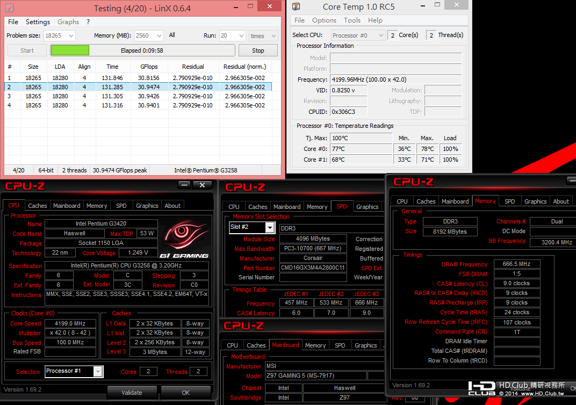Click the disabled Start button in LinX
This screenshot has width=576, height=405.
point(27,50)
